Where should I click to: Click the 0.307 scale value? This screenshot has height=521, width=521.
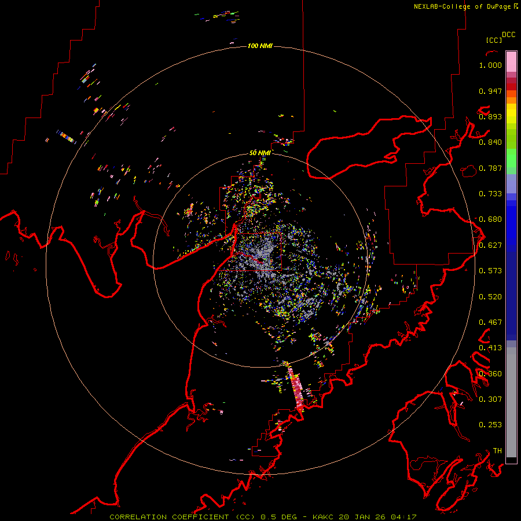(x=490, y=399)
